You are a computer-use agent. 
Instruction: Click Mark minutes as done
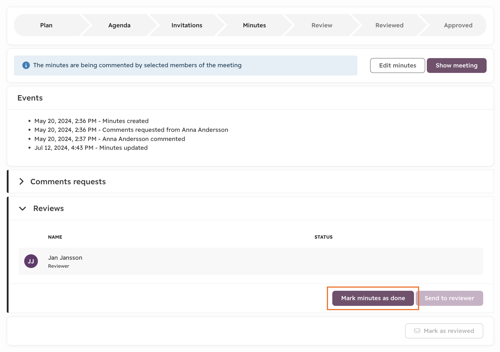(x=373, y=298)
